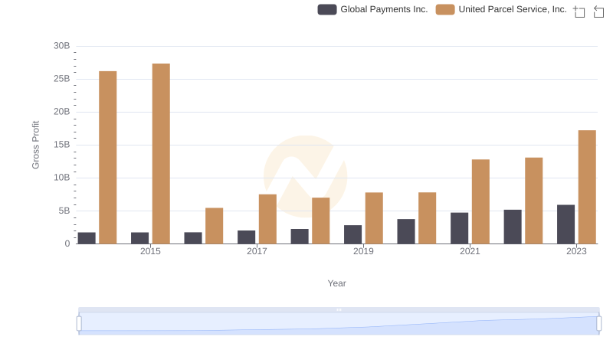Viewport: 613px width, 353px height.
Task: Click the zoom reset restore icon
Action: 598,11
